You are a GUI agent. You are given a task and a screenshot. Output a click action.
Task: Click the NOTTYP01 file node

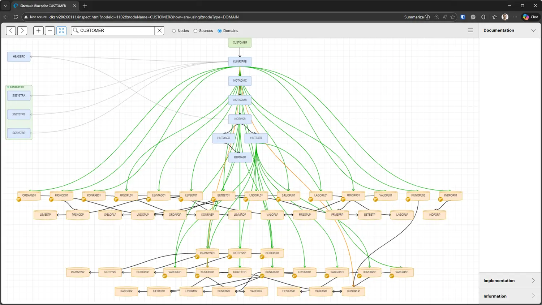click(x=240, y=253)
